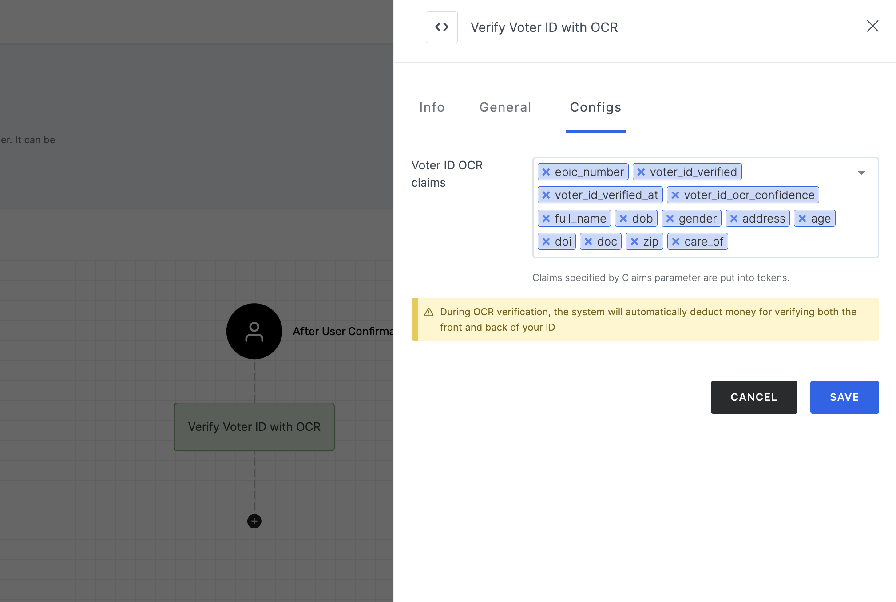This screenshot has width=896, height=602.
Task: Select the After User Confirmation node
Action: (254, 331)
